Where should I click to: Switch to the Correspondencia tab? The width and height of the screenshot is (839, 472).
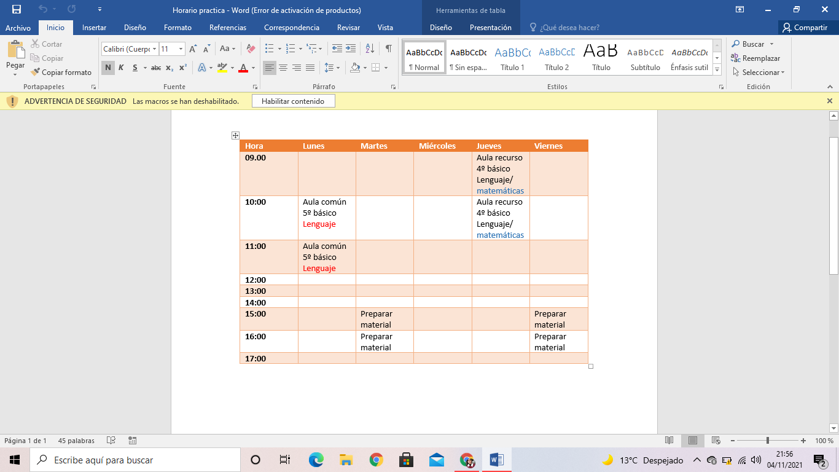[292, 28]
